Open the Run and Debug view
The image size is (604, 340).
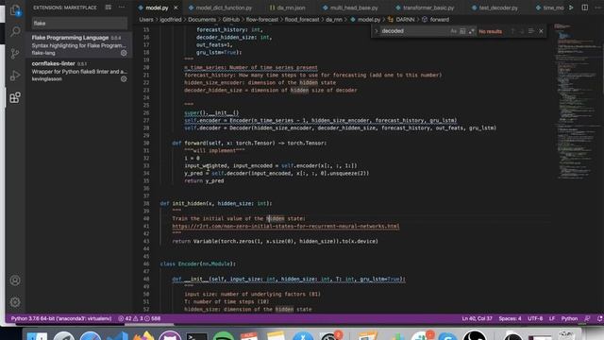[15, 76]
